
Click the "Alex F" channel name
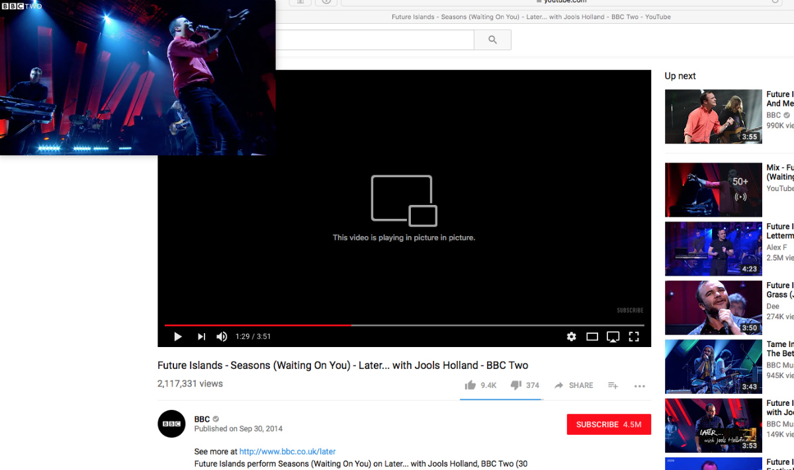(777, 247)
